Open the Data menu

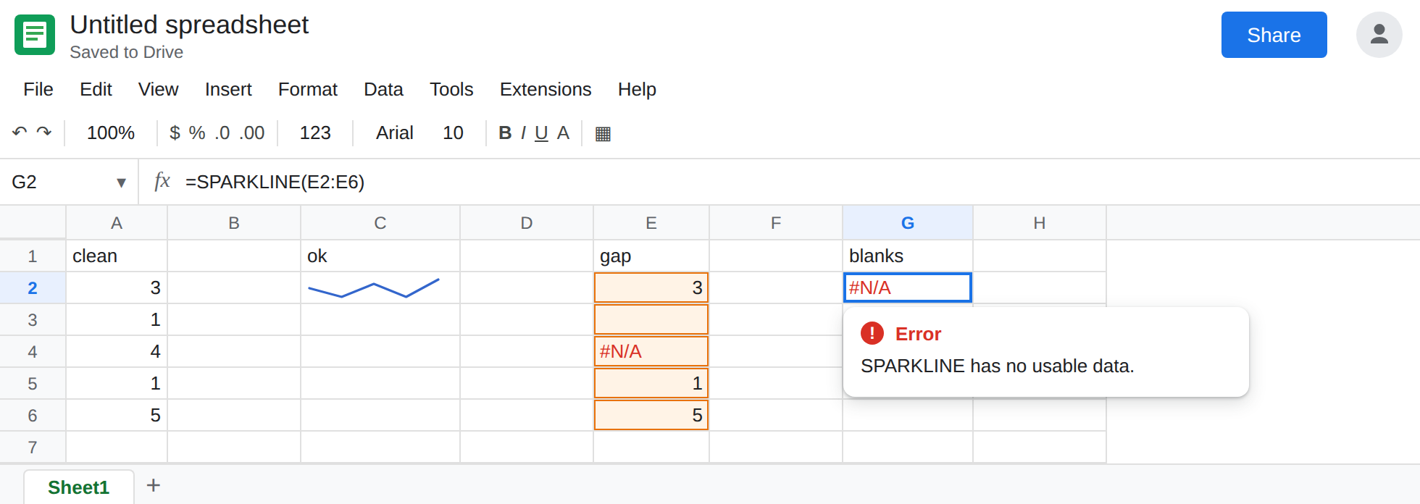tap(383, 89)
